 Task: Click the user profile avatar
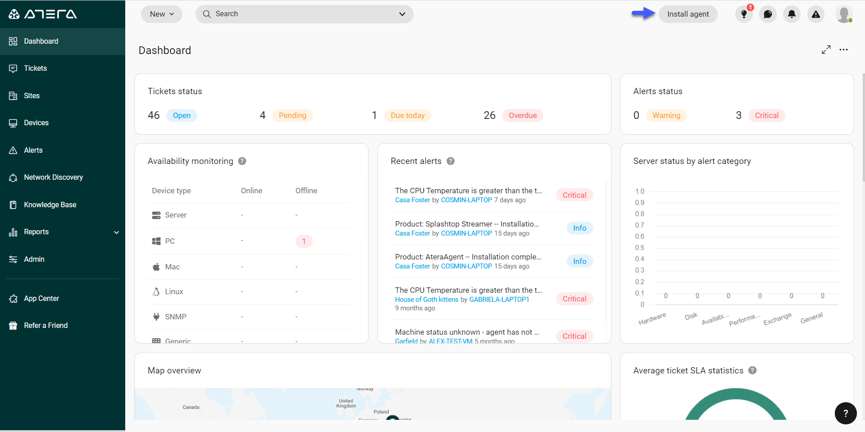[843, 14]
